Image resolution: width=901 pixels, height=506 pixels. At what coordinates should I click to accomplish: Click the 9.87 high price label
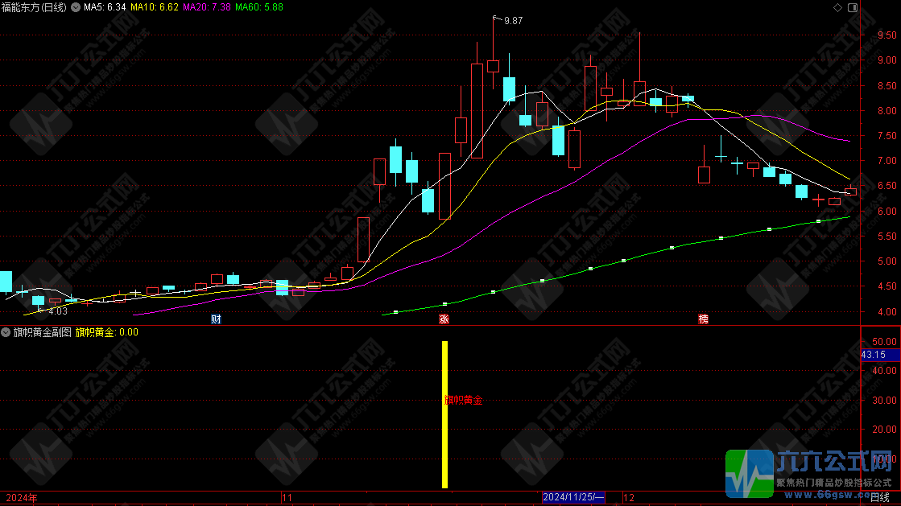[513, 21]
